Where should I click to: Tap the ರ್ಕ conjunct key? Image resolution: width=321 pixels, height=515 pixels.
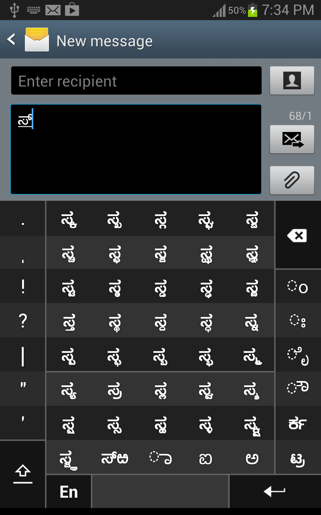pos(298,423)
